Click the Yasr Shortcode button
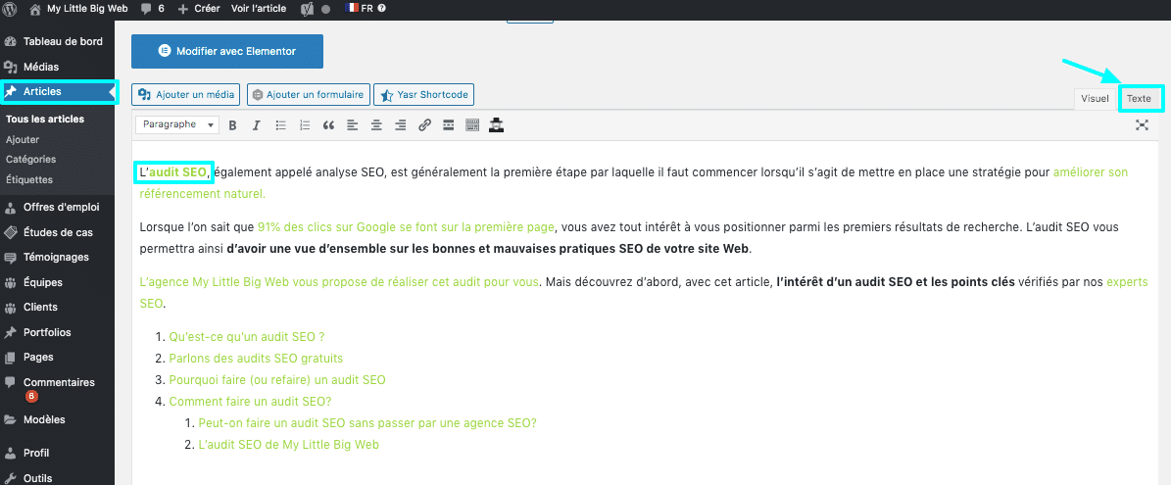This screenshot has width=1171, height=485. (423, 95)
